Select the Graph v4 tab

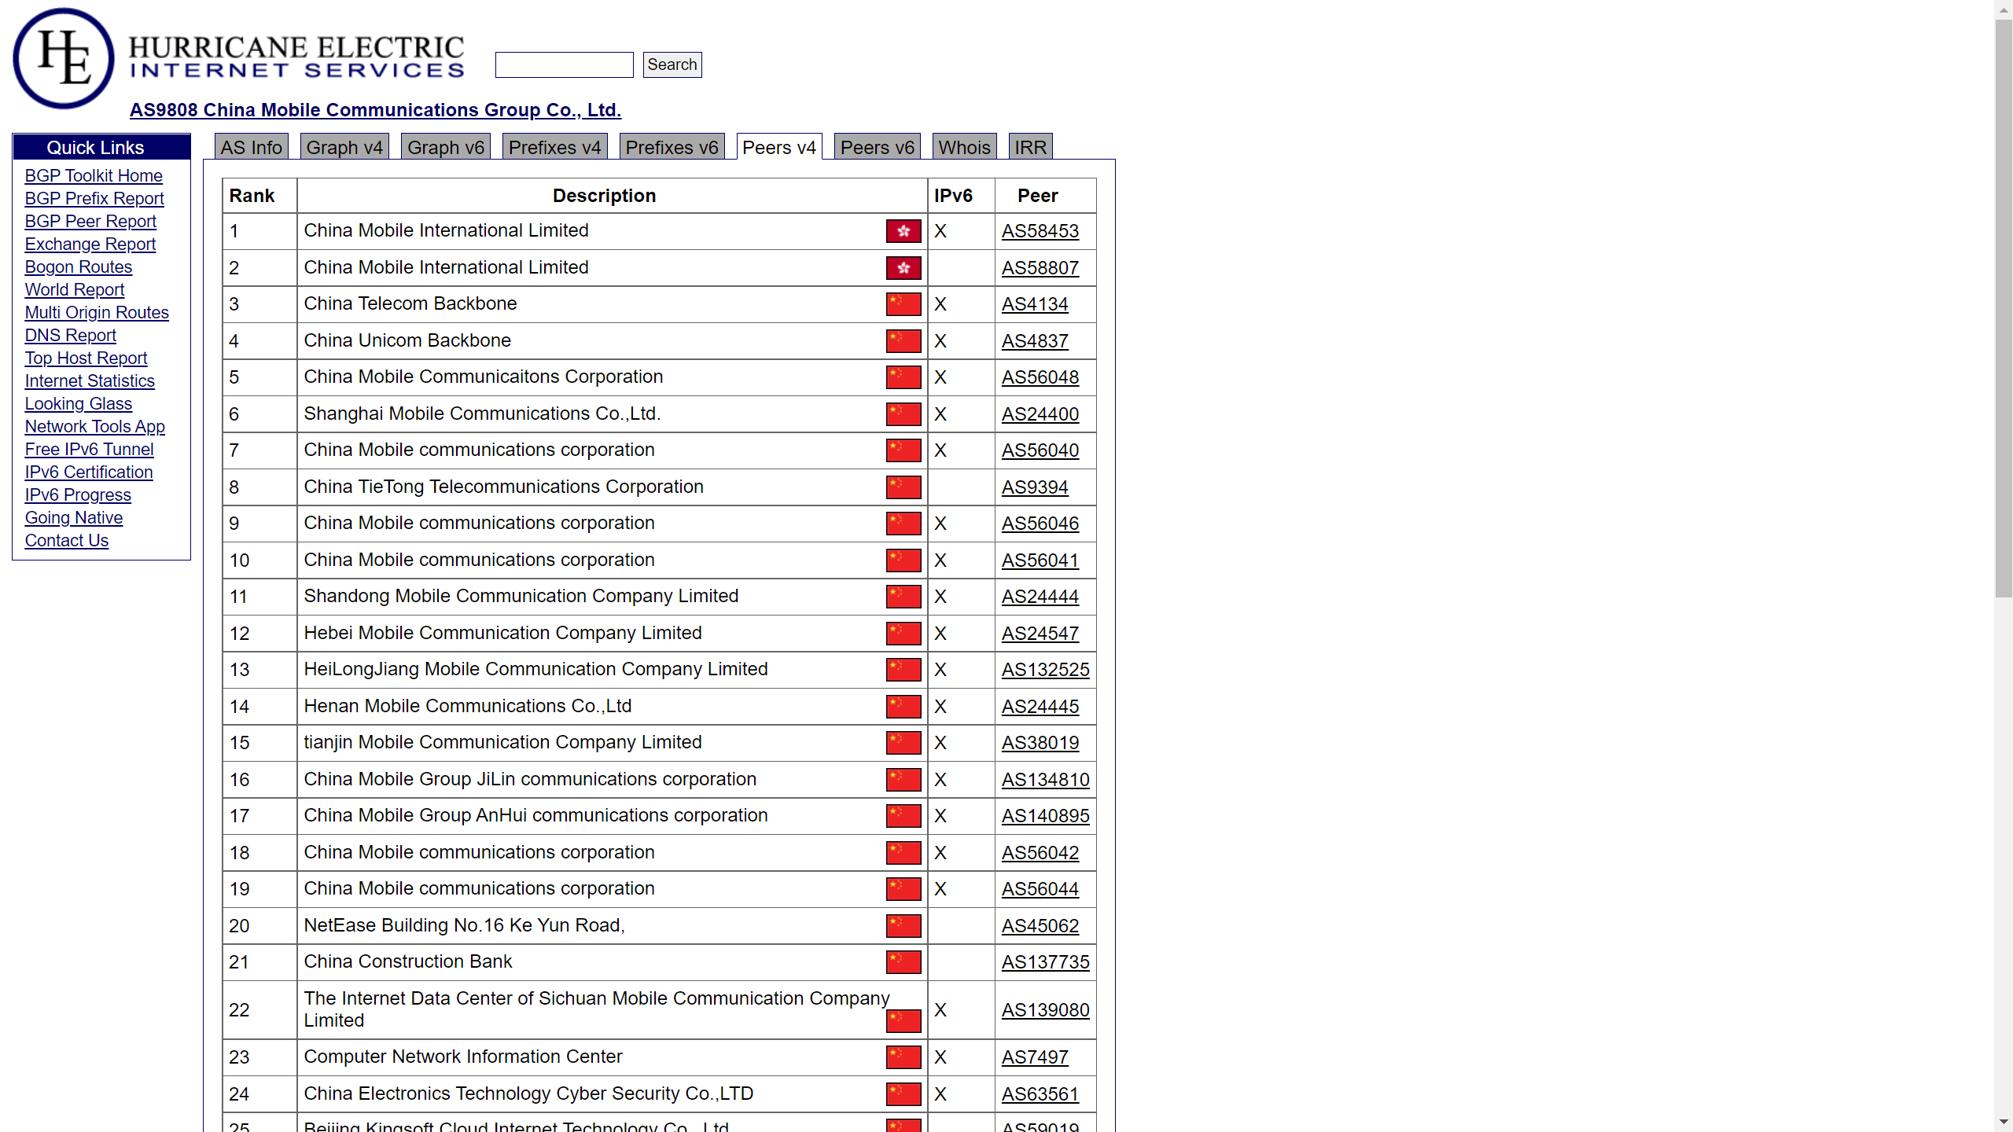pyautogui.click(x=344, y=148)
